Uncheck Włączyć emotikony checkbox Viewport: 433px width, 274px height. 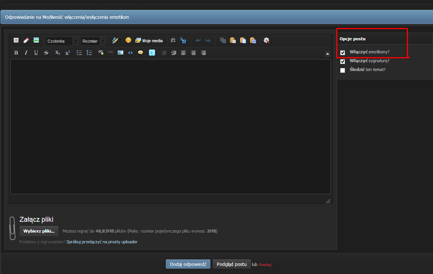tap(343, 53)
